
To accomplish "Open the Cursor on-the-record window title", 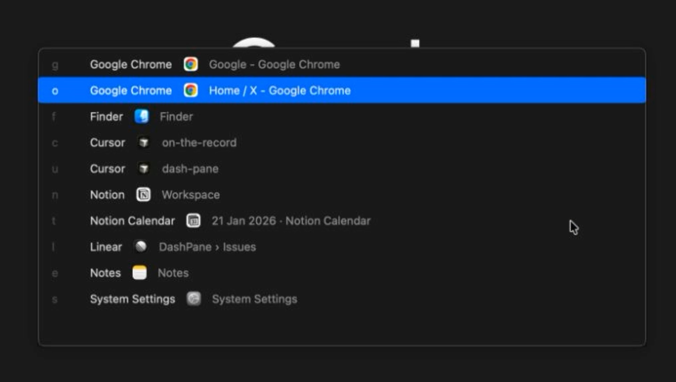I will click(x=199, y=143).
